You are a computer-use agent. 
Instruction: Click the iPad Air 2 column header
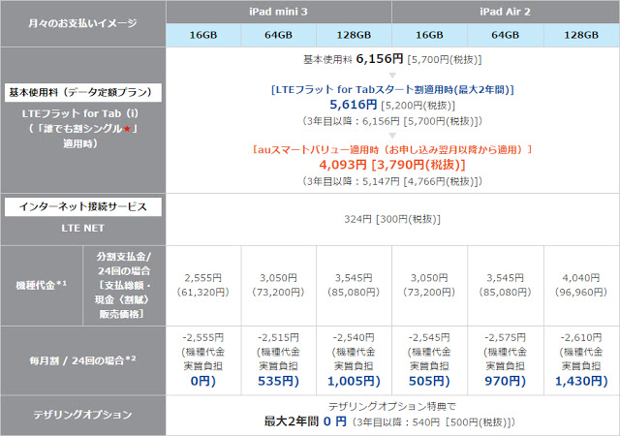coord(506,12)
